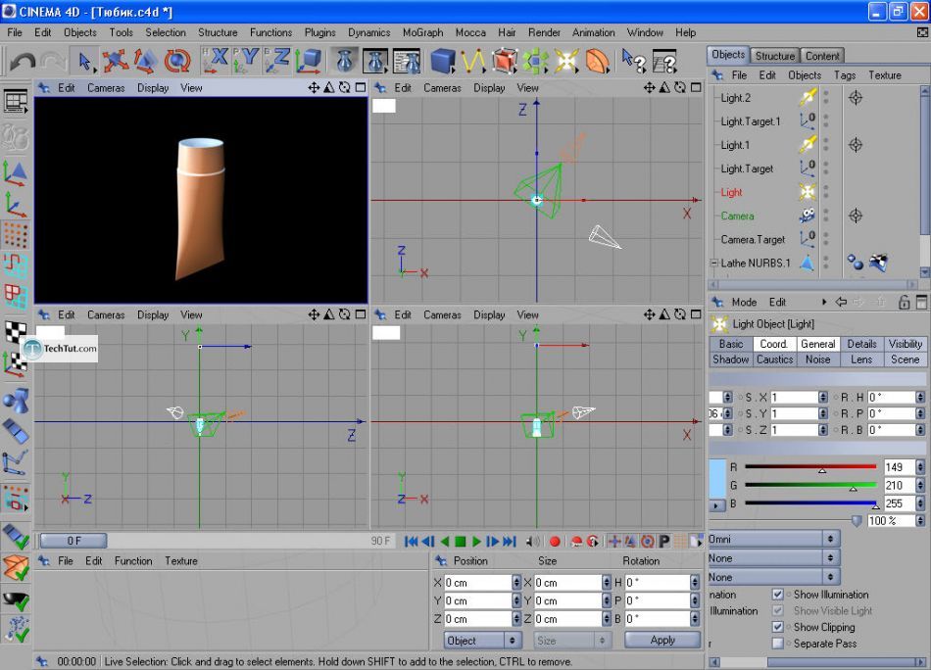
Task: Expand the color chooser options arrow
Action: click(x=716, y=505)
